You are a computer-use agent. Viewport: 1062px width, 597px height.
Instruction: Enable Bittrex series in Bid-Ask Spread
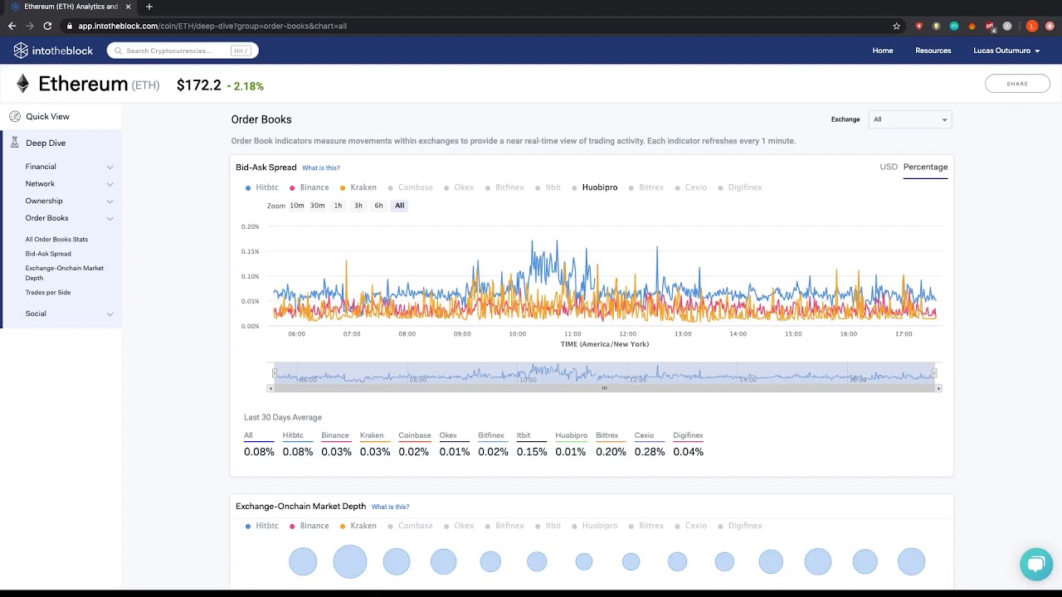point(646,187)
